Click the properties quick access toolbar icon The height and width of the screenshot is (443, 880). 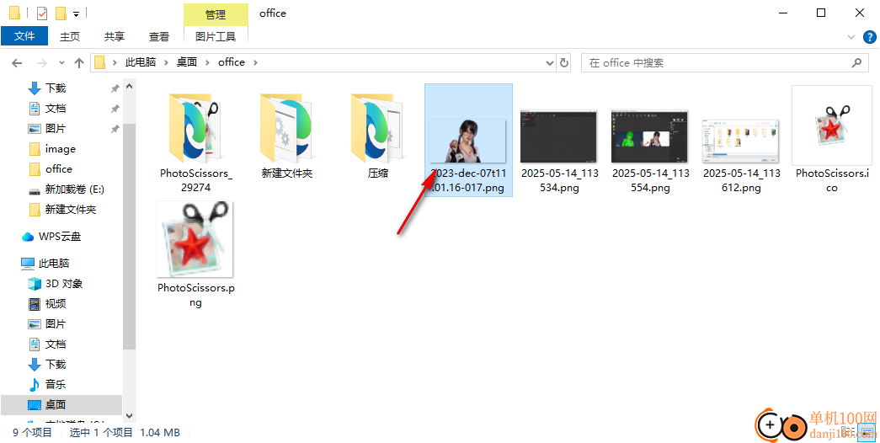42,13
